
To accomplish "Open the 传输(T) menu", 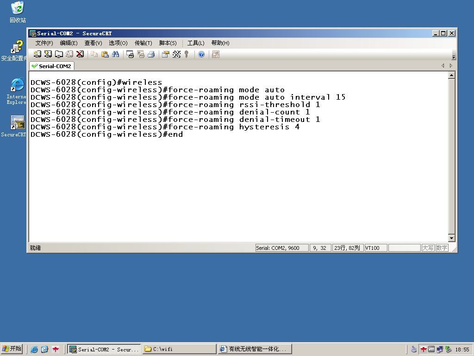I will coord(143,43).
